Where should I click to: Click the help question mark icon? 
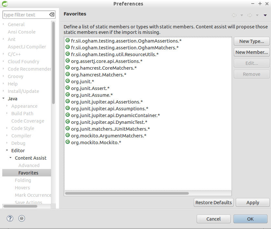tap(10, 218)
